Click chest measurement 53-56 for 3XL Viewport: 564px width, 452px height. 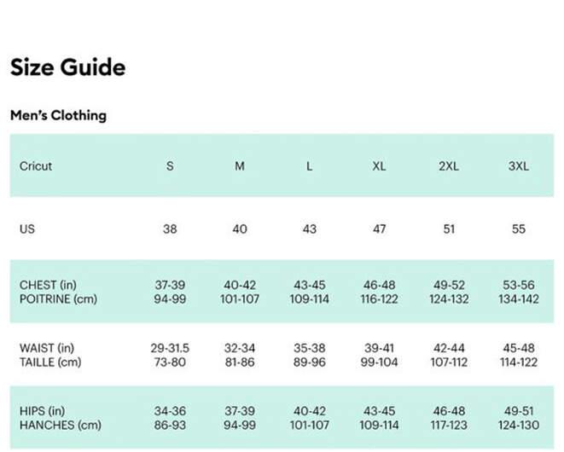[x=518, y=285]
